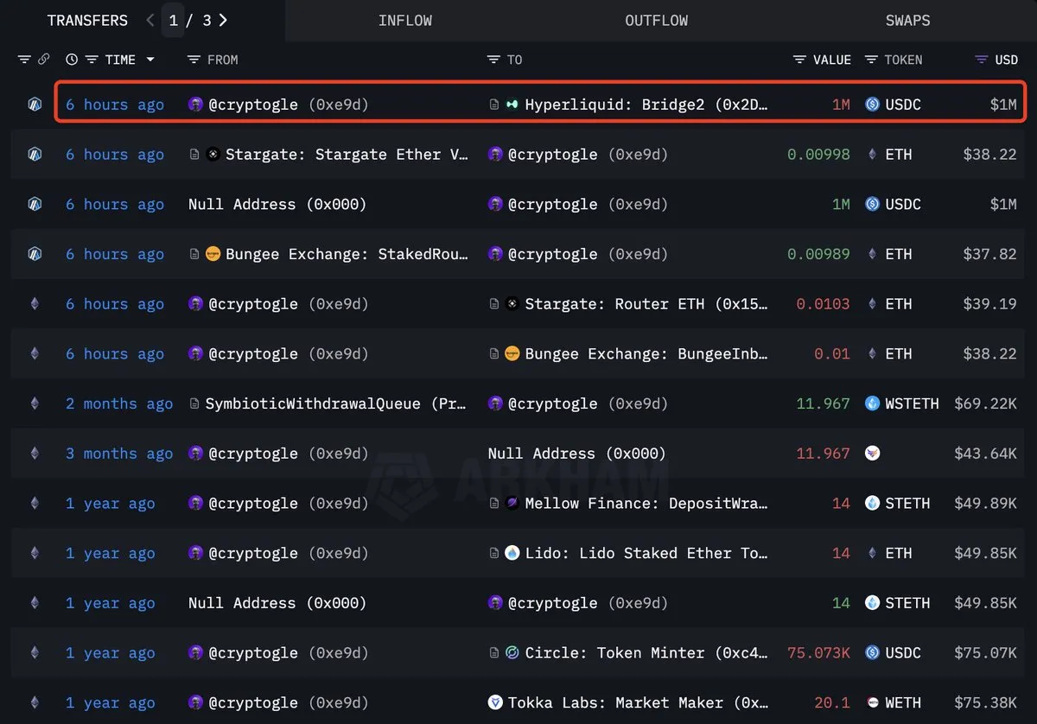Click the USD column filter icon

pos(981,60)
